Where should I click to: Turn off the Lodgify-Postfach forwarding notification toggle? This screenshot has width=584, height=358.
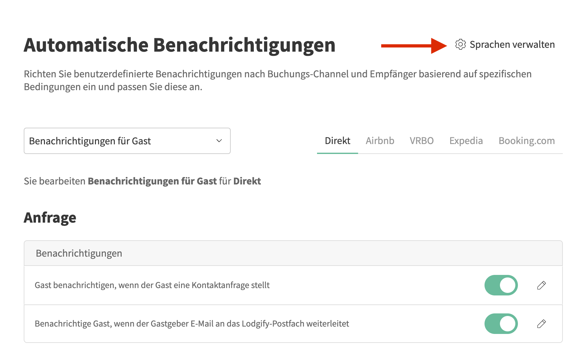(501, 324)
